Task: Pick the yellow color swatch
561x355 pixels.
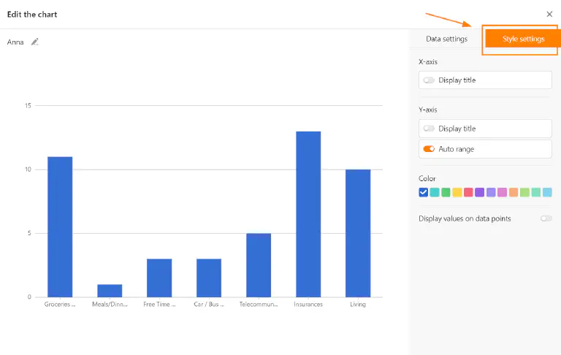Action: tap(457, 192)
